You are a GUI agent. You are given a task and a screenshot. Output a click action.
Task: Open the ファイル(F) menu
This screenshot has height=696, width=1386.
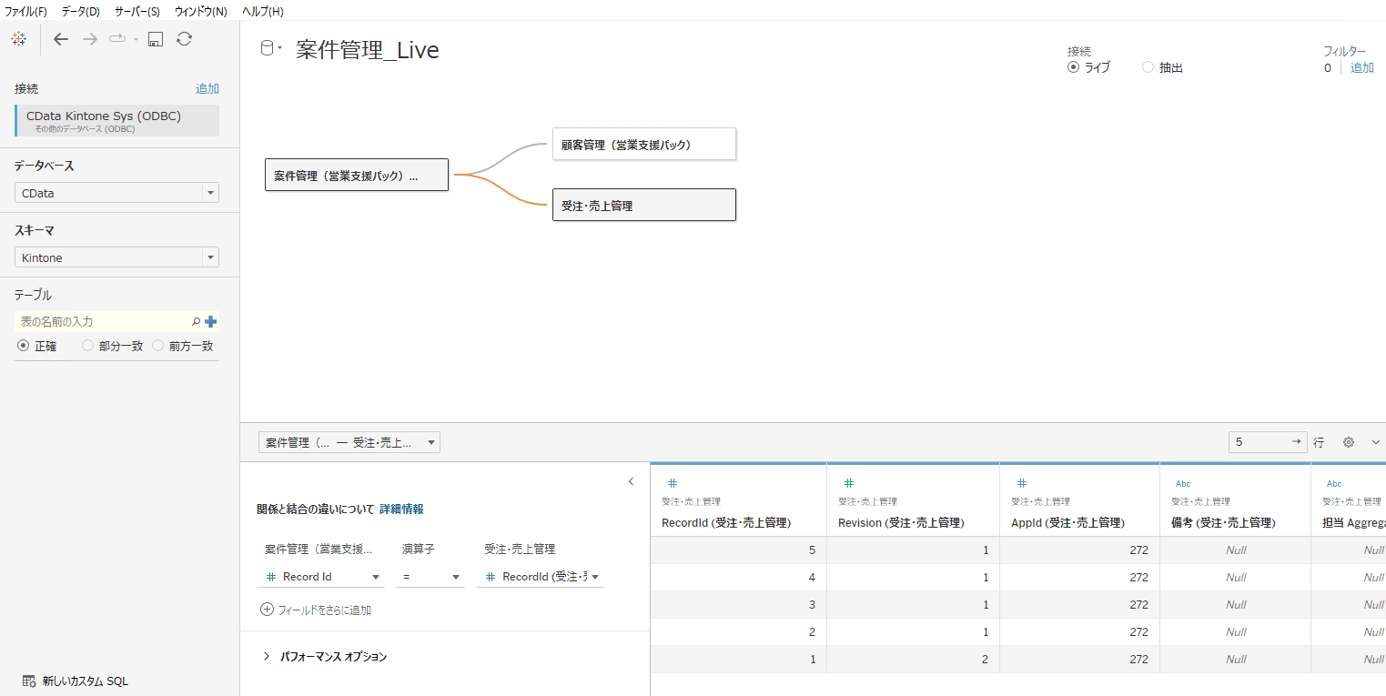(x=25, y=11)
